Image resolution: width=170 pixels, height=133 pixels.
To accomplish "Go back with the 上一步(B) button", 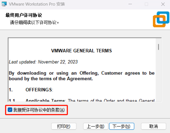I will tap(95, 126).
